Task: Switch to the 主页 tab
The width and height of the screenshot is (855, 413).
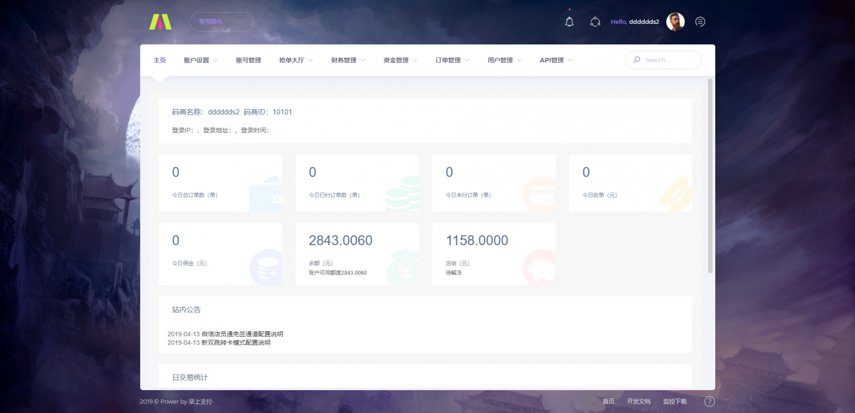Action: point(159,59)
